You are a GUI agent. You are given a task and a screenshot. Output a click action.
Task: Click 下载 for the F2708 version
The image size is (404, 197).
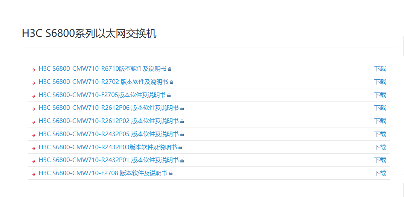[380, 173]
